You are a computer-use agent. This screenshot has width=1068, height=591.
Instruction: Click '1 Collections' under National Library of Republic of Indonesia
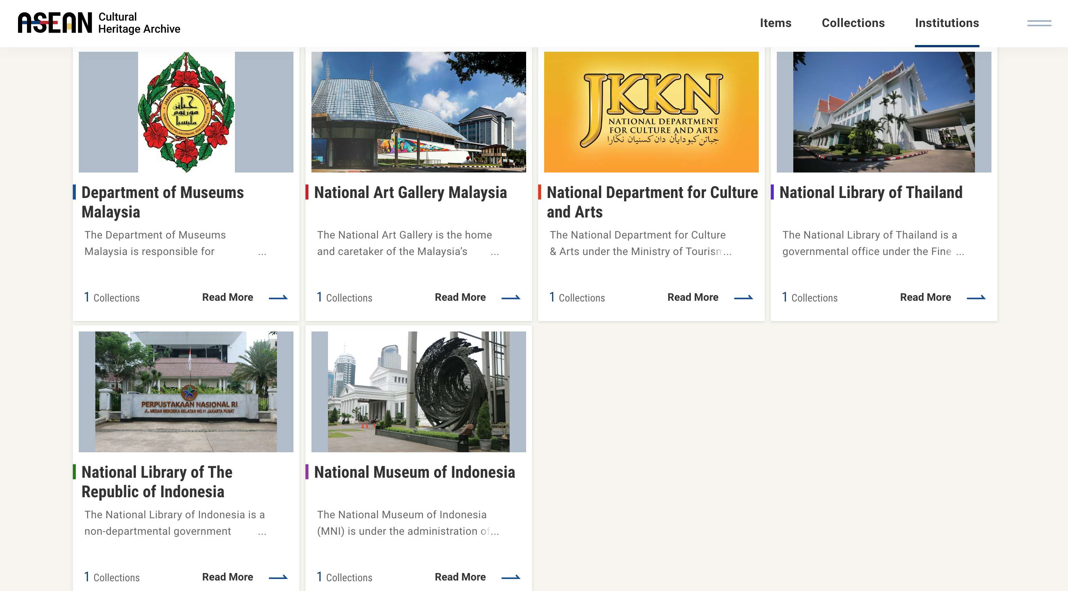(112, 577)
